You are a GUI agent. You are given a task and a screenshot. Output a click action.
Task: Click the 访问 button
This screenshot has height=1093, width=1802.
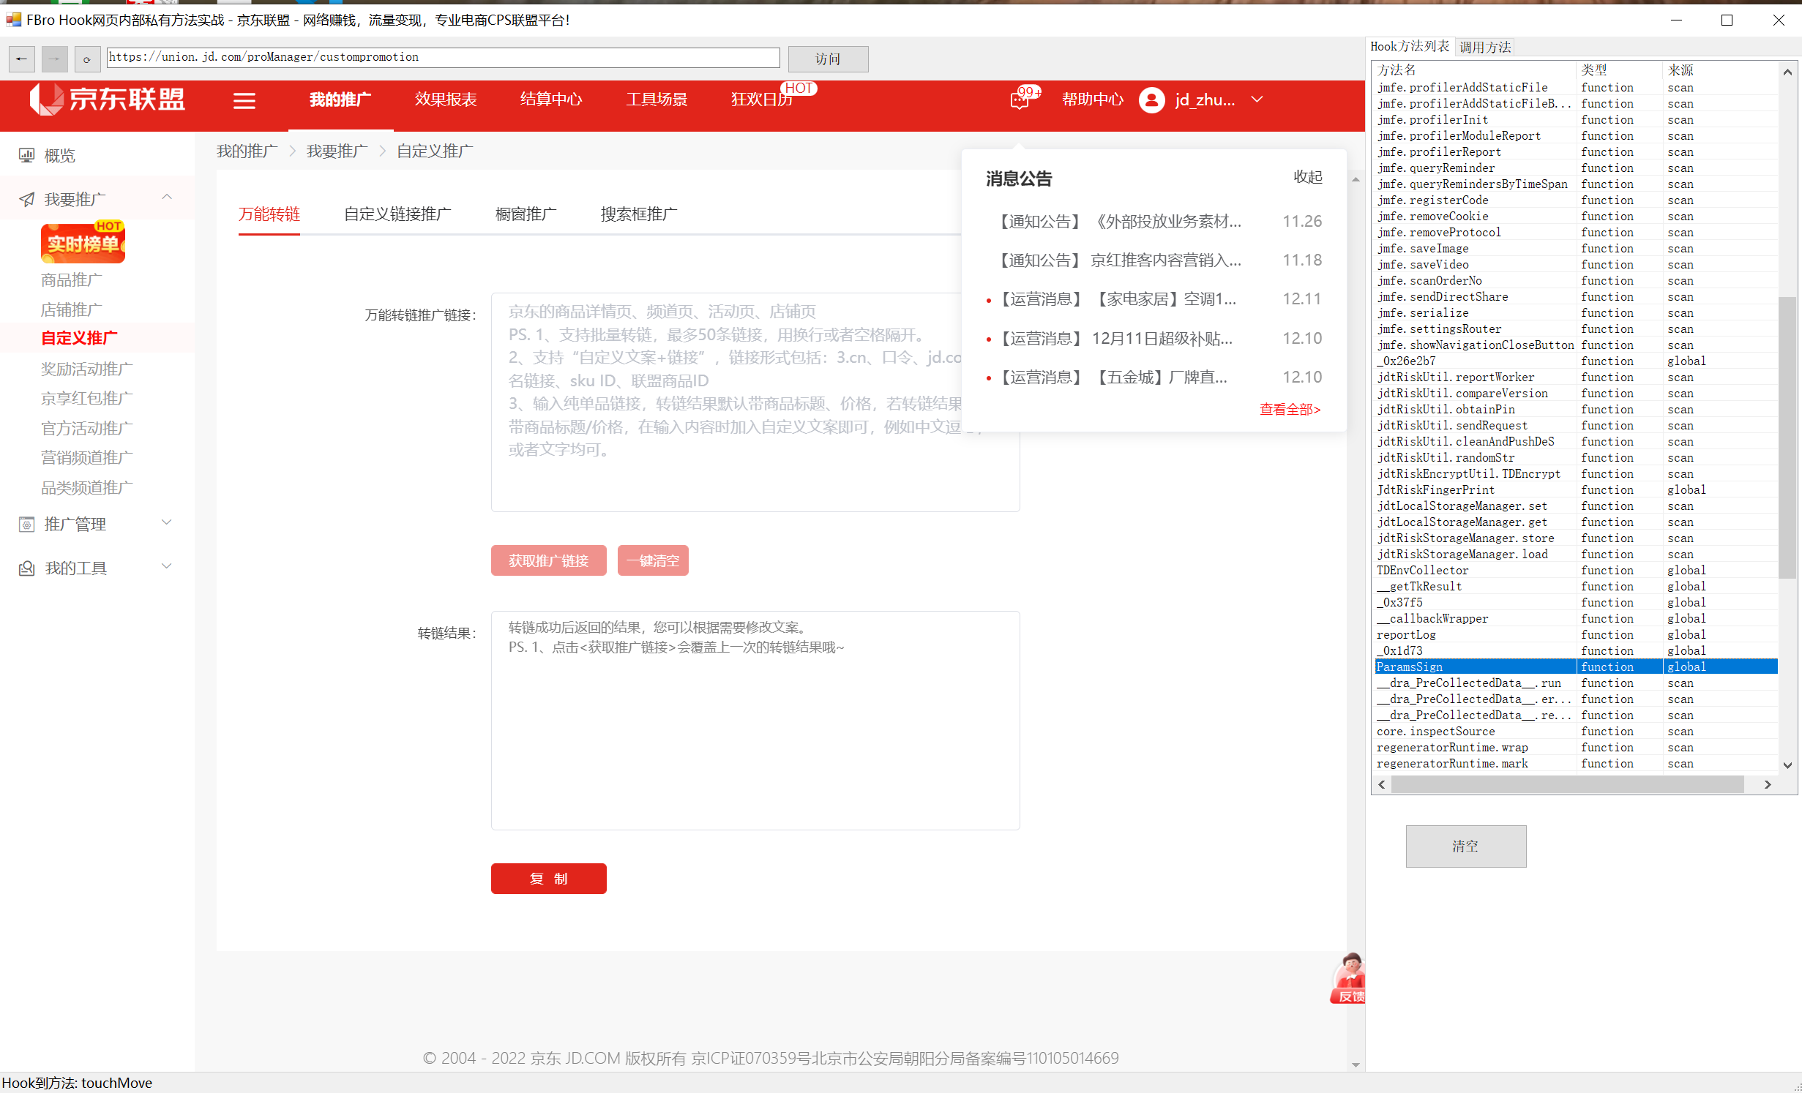pos(828,59)
